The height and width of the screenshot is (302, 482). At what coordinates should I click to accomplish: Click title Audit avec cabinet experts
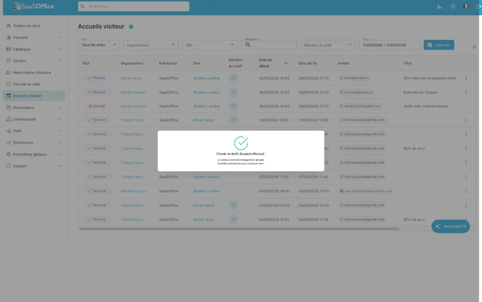(x=426, y=106)
